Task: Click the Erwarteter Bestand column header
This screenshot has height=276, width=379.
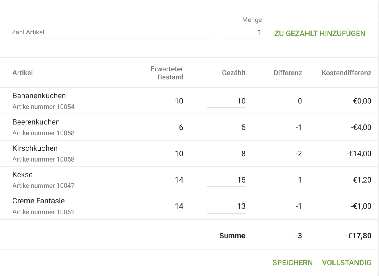Action: (x=167, y=73)
